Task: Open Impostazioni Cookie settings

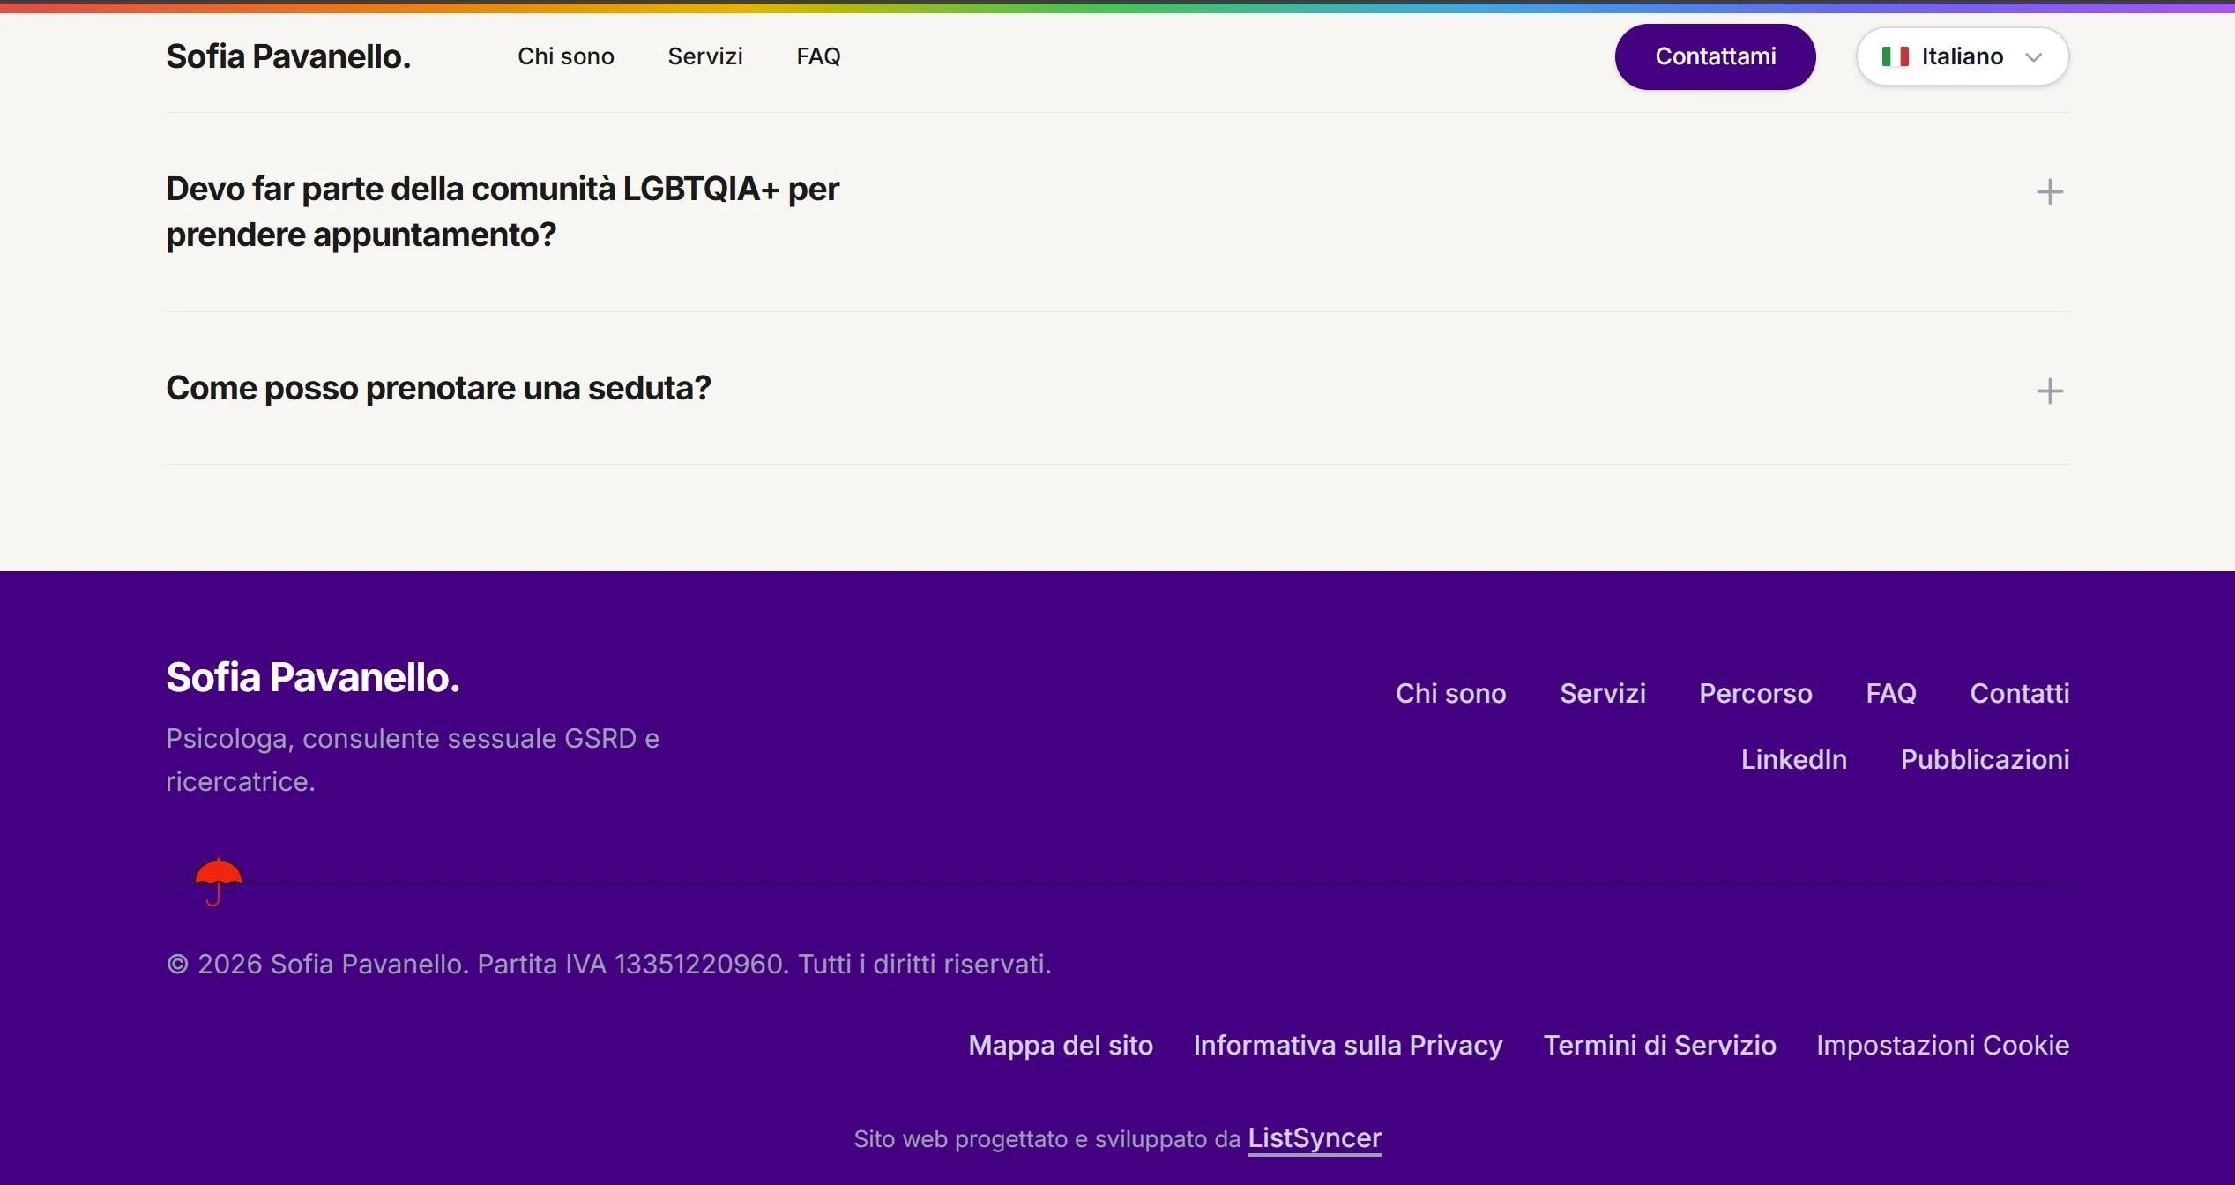Action: (1942, 1045)
